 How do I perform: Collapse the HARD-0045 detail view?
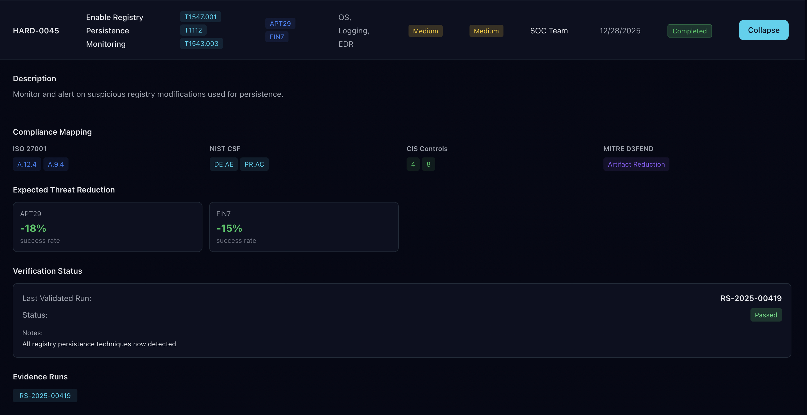coord(764,30)
